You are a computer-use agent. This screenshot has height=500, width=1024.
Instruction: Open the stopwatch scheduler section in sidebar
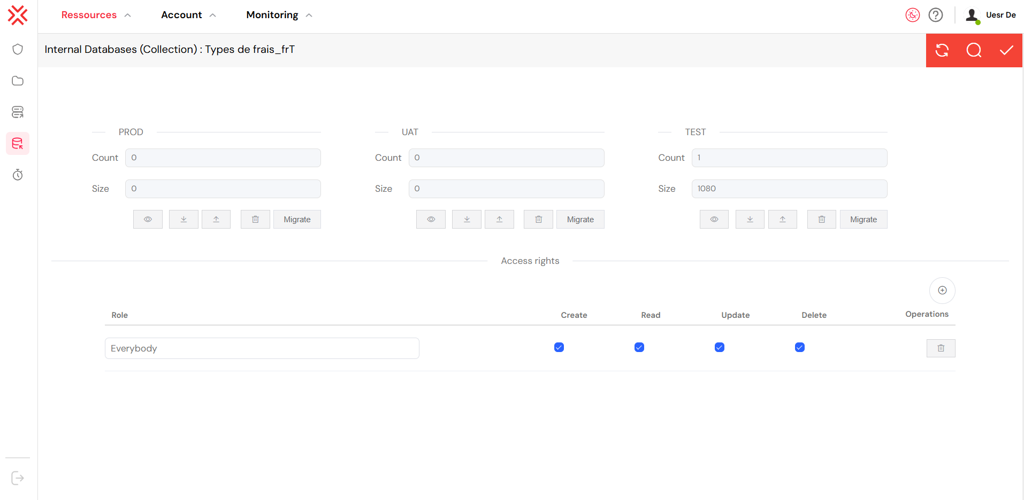[18, 175]
